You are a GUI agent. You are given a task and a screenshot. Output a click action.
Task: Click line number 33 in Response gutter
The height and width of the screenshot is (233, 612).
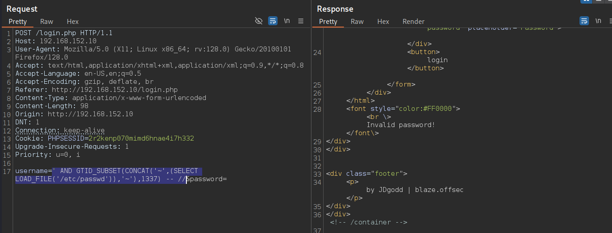tap(317, 174)
